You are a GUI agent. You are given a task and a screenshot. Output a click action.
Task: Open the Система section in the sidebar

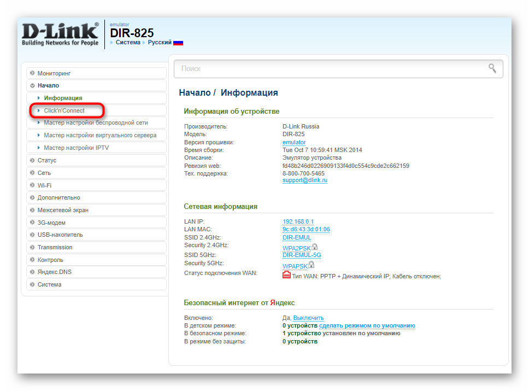(x=96, y=284)
